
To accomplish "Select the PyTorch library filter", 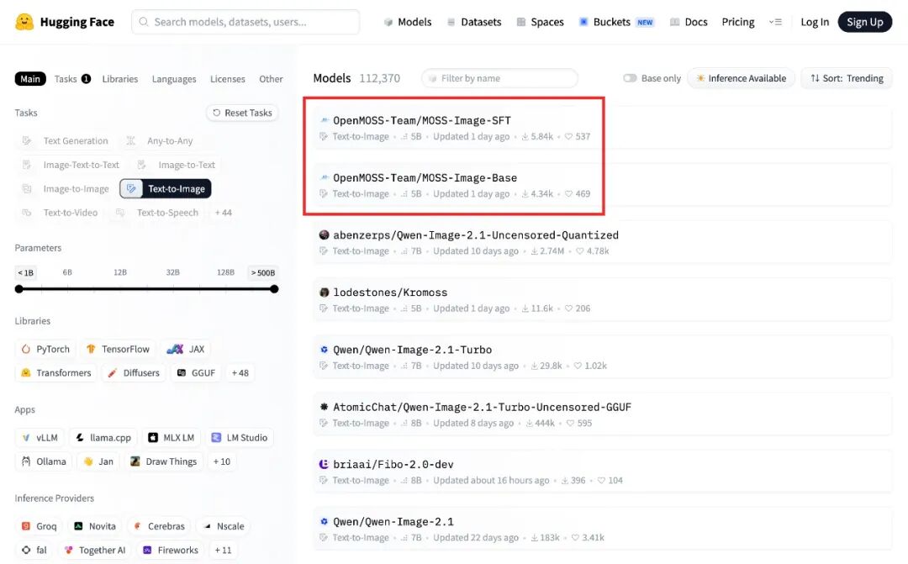I will click(x=45, y=349).
